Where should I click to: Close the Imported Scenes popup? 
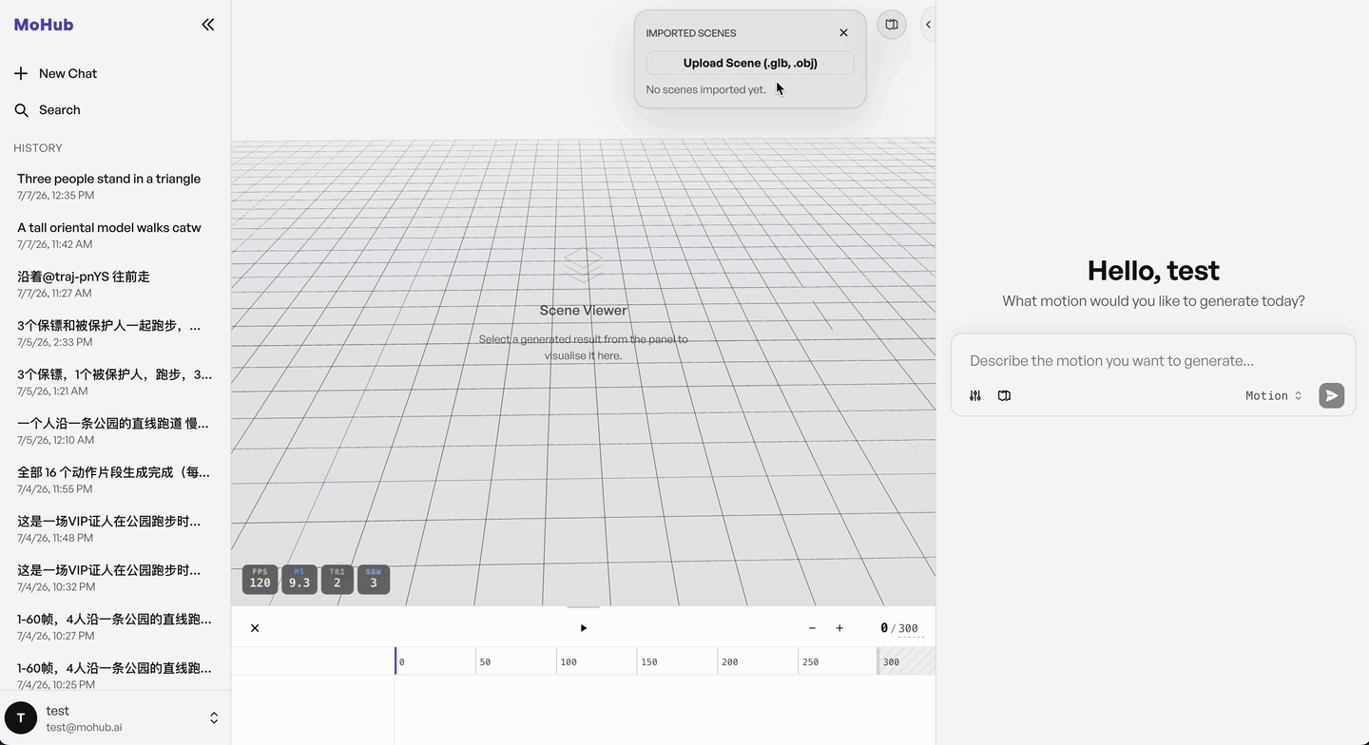(843, 32)
